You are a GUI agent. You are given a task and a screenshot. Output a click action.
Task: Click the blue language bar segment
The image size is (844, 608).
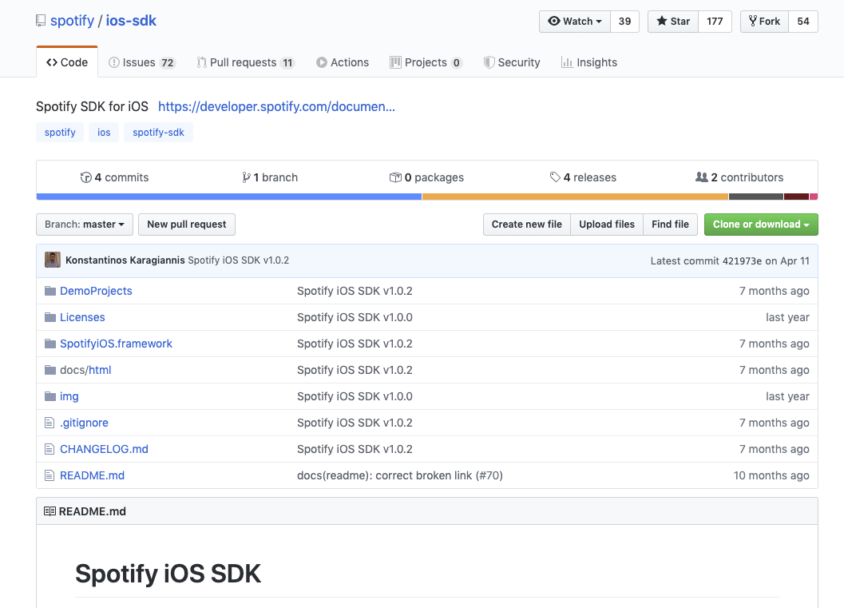[x=228, y=197]
